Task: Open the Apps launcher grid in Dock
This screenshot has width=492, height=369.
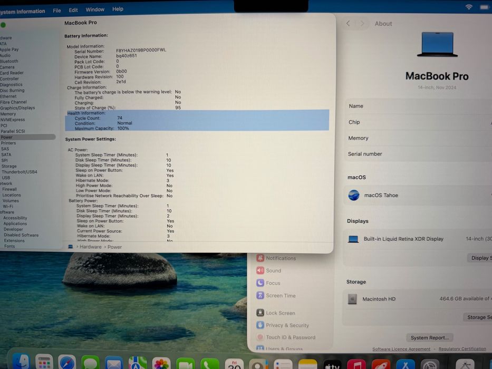Action: (44, 363)
